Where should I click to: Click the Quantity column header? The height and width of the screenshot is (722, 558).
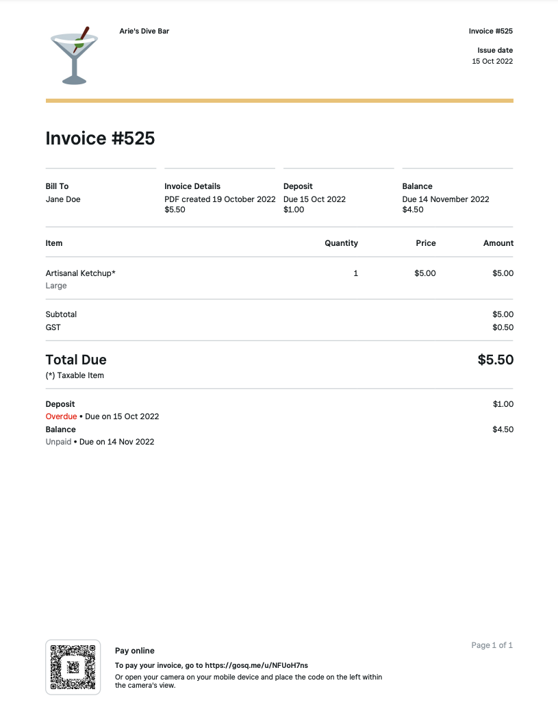341,243
